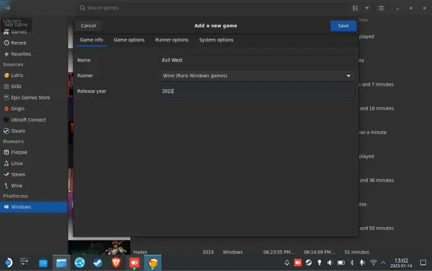The width and height of the screenshot is (432, 271).
Task: Expand hidden tray icons arrow
Action: pos(383,263)
